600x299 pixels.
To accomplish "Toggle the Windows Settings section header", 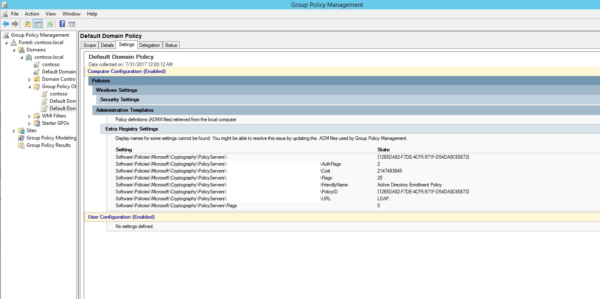I will pyautogui.click(x=346, y=90).
